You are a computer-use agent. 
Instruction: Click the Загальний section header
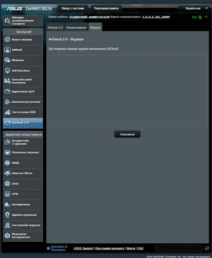23,31
